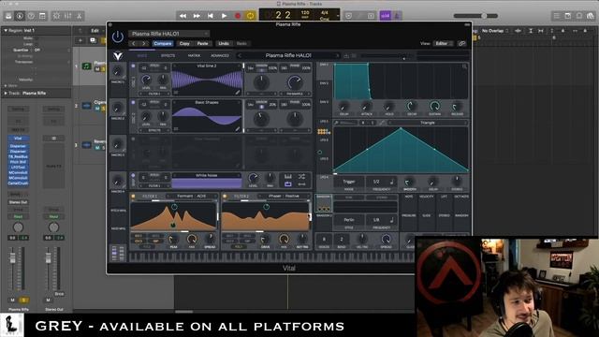Click Logic rewind transport button
The width and height of the screenshot is (599, 337).
tap(183, 16)
